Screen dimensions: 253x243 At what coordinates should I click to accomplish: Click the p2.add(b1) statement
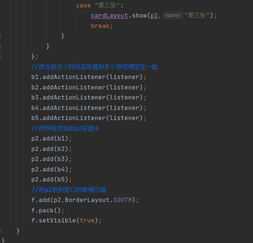pos(51,138)
